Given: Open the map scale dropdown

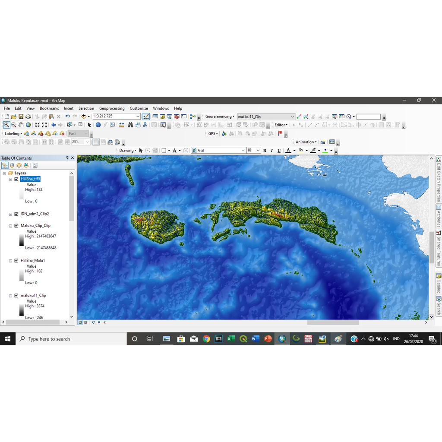Looking at the screenshot, I should point(138,117).
